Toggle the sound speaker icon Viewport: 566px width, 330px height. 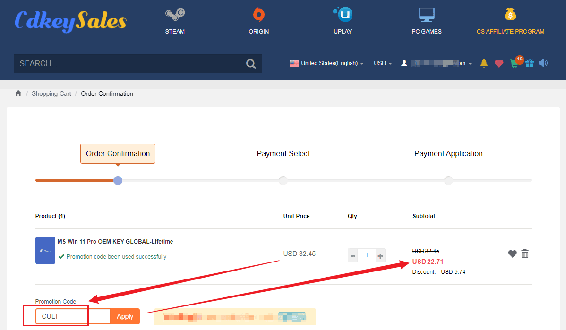[543, 63]
